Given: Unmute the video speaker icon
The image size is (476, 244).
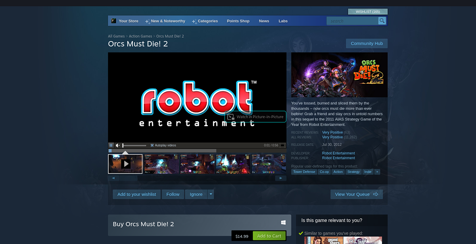Looking at the screenshot, I should pos(118,145).
